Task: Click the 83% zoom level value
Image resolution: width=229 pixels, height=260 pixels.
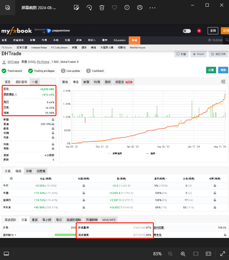Action: [157, 254]
